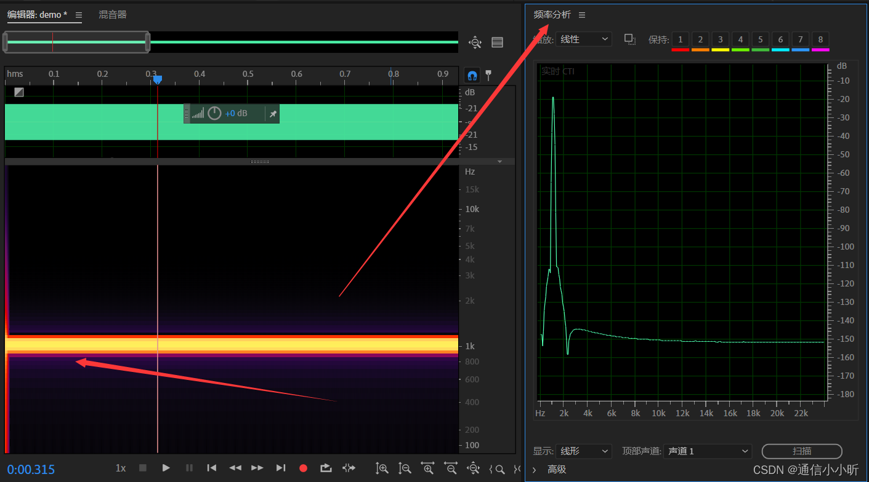869x482 pixels.
Task: Click hold button 3
Action: pyautogui.click(x=720, y=39)
